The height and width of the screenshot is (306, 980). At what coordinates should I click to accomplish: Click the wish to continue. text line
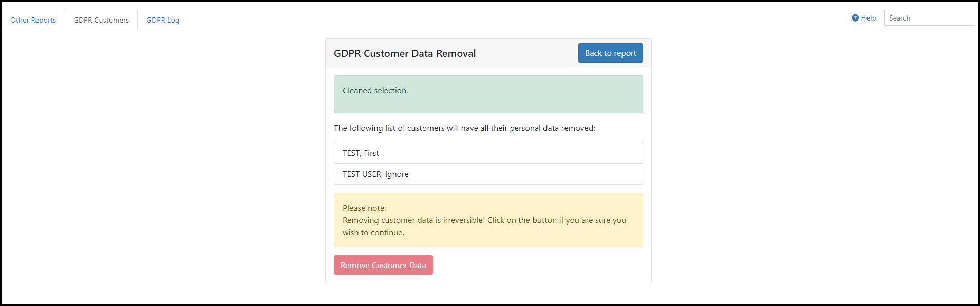(373, 232)
